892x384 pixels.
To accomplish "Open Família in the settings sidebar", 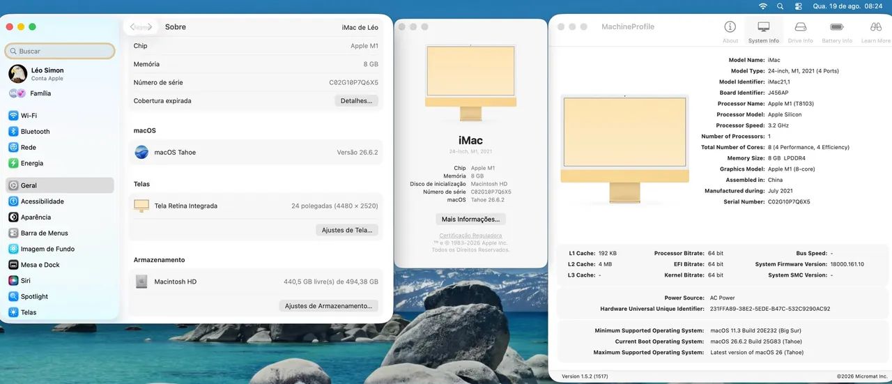I will coord(60,93).
